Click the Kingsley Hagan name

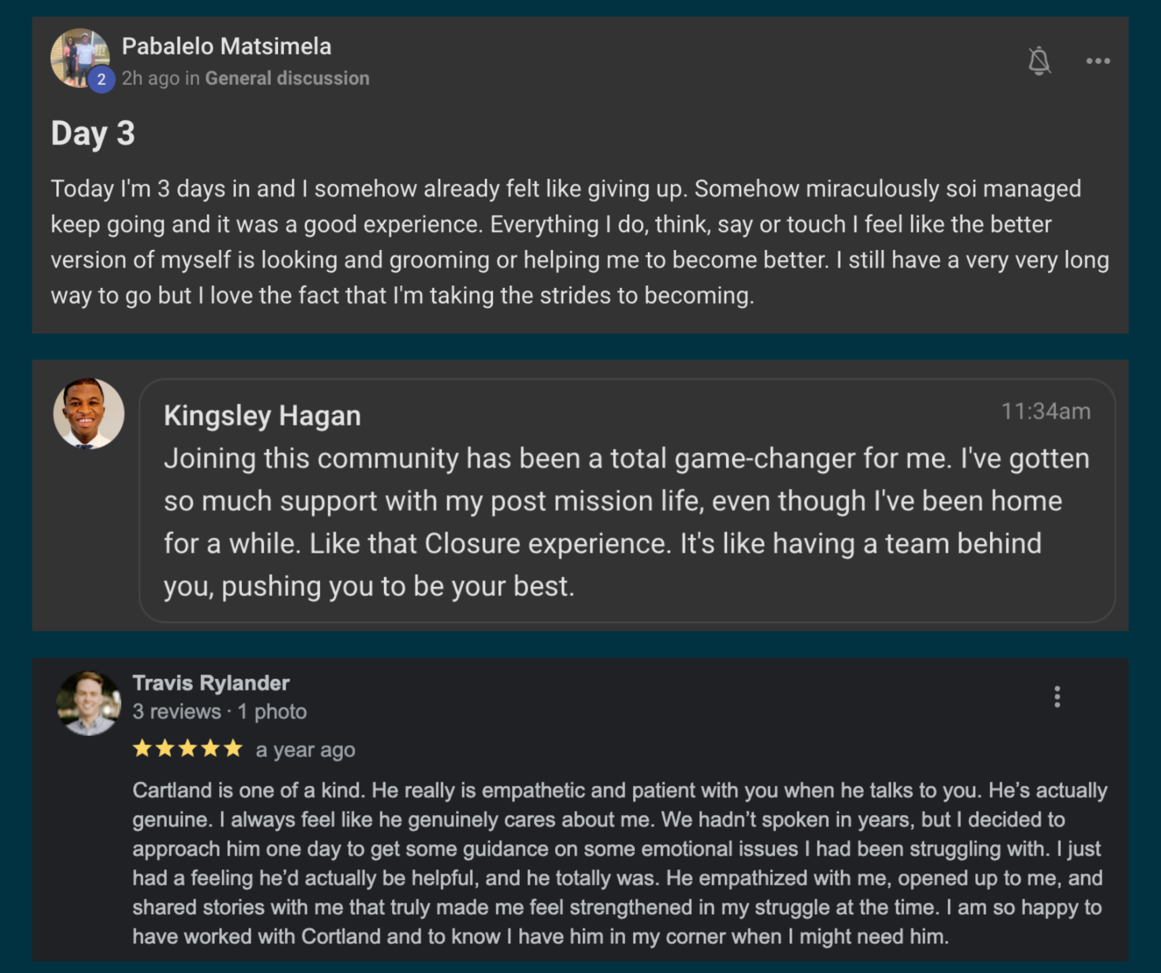coord(262,416)
